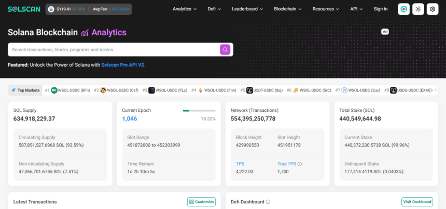
Task: Click the TPS value 4,222.03
Action: [245, 172]
